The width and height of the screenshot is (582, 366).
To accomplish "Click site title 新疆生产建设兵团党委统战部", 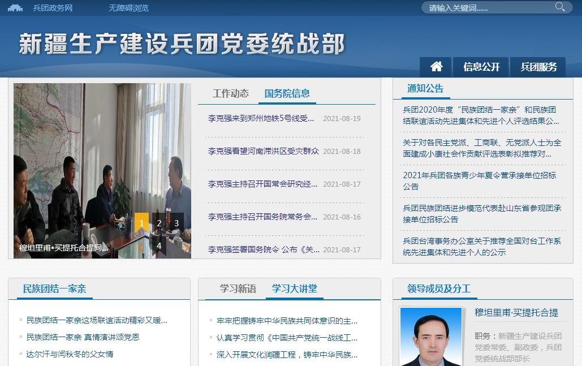I will [182, 44].
